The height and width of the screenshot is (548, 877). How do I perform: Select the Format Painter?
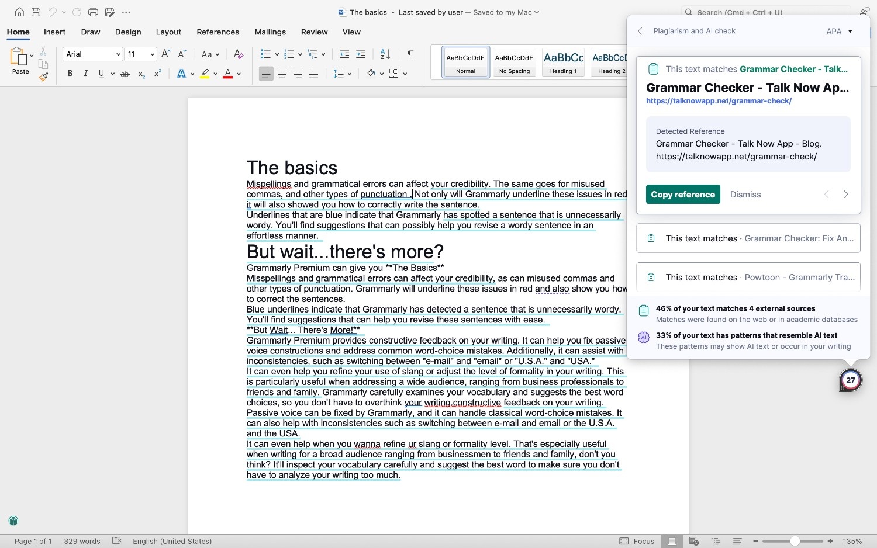(x=43, y=75)
